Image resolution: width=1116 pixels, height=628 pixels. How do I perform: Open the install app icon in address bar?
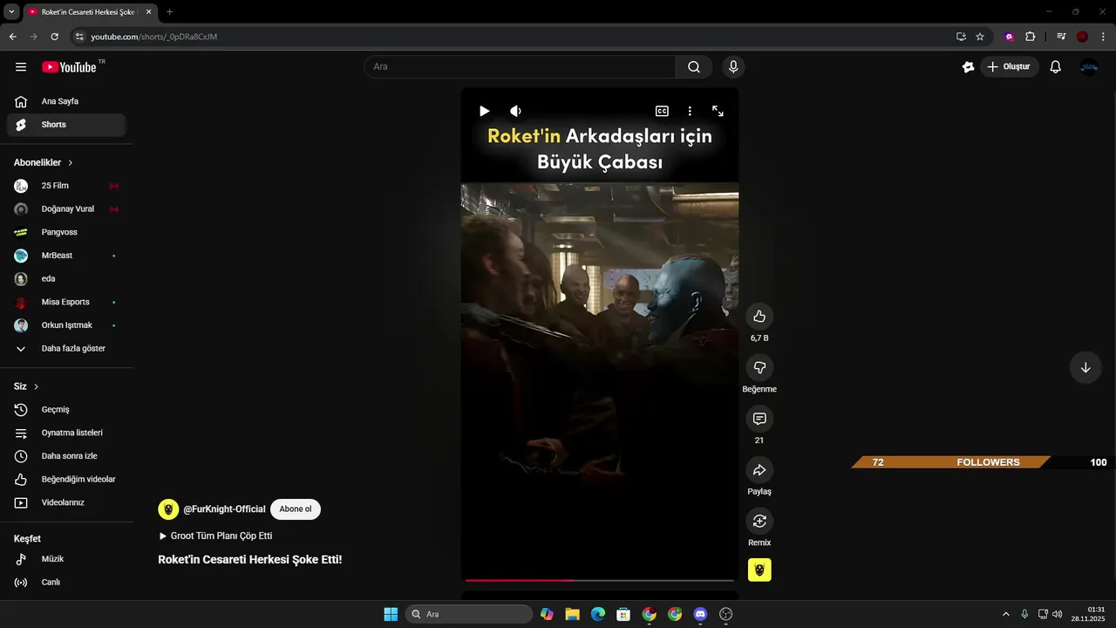click(x=961, y=37)
